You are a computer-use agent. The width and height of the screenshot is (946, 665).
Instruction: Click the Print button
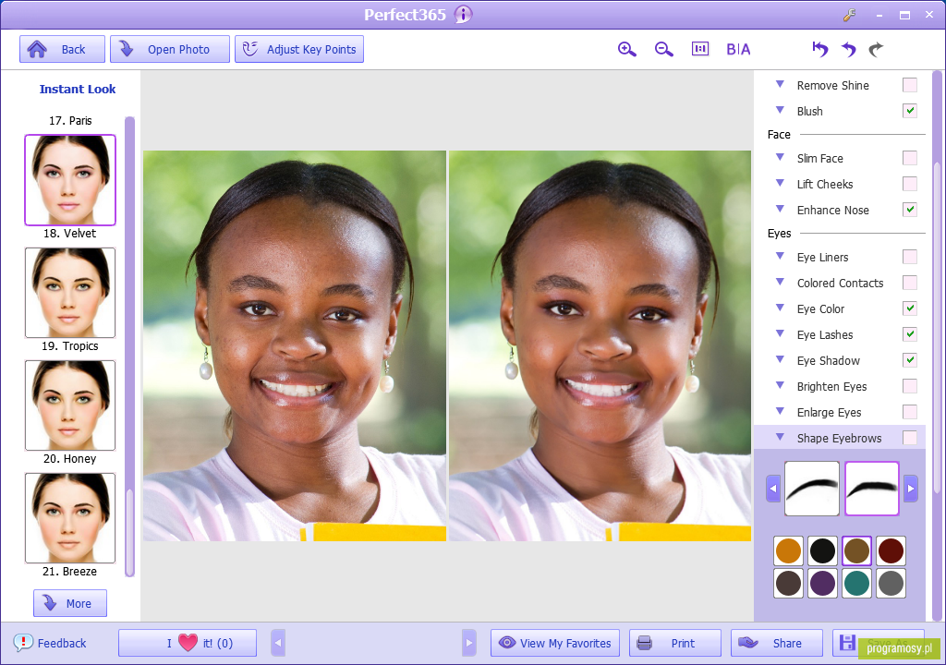pos(675,643)
